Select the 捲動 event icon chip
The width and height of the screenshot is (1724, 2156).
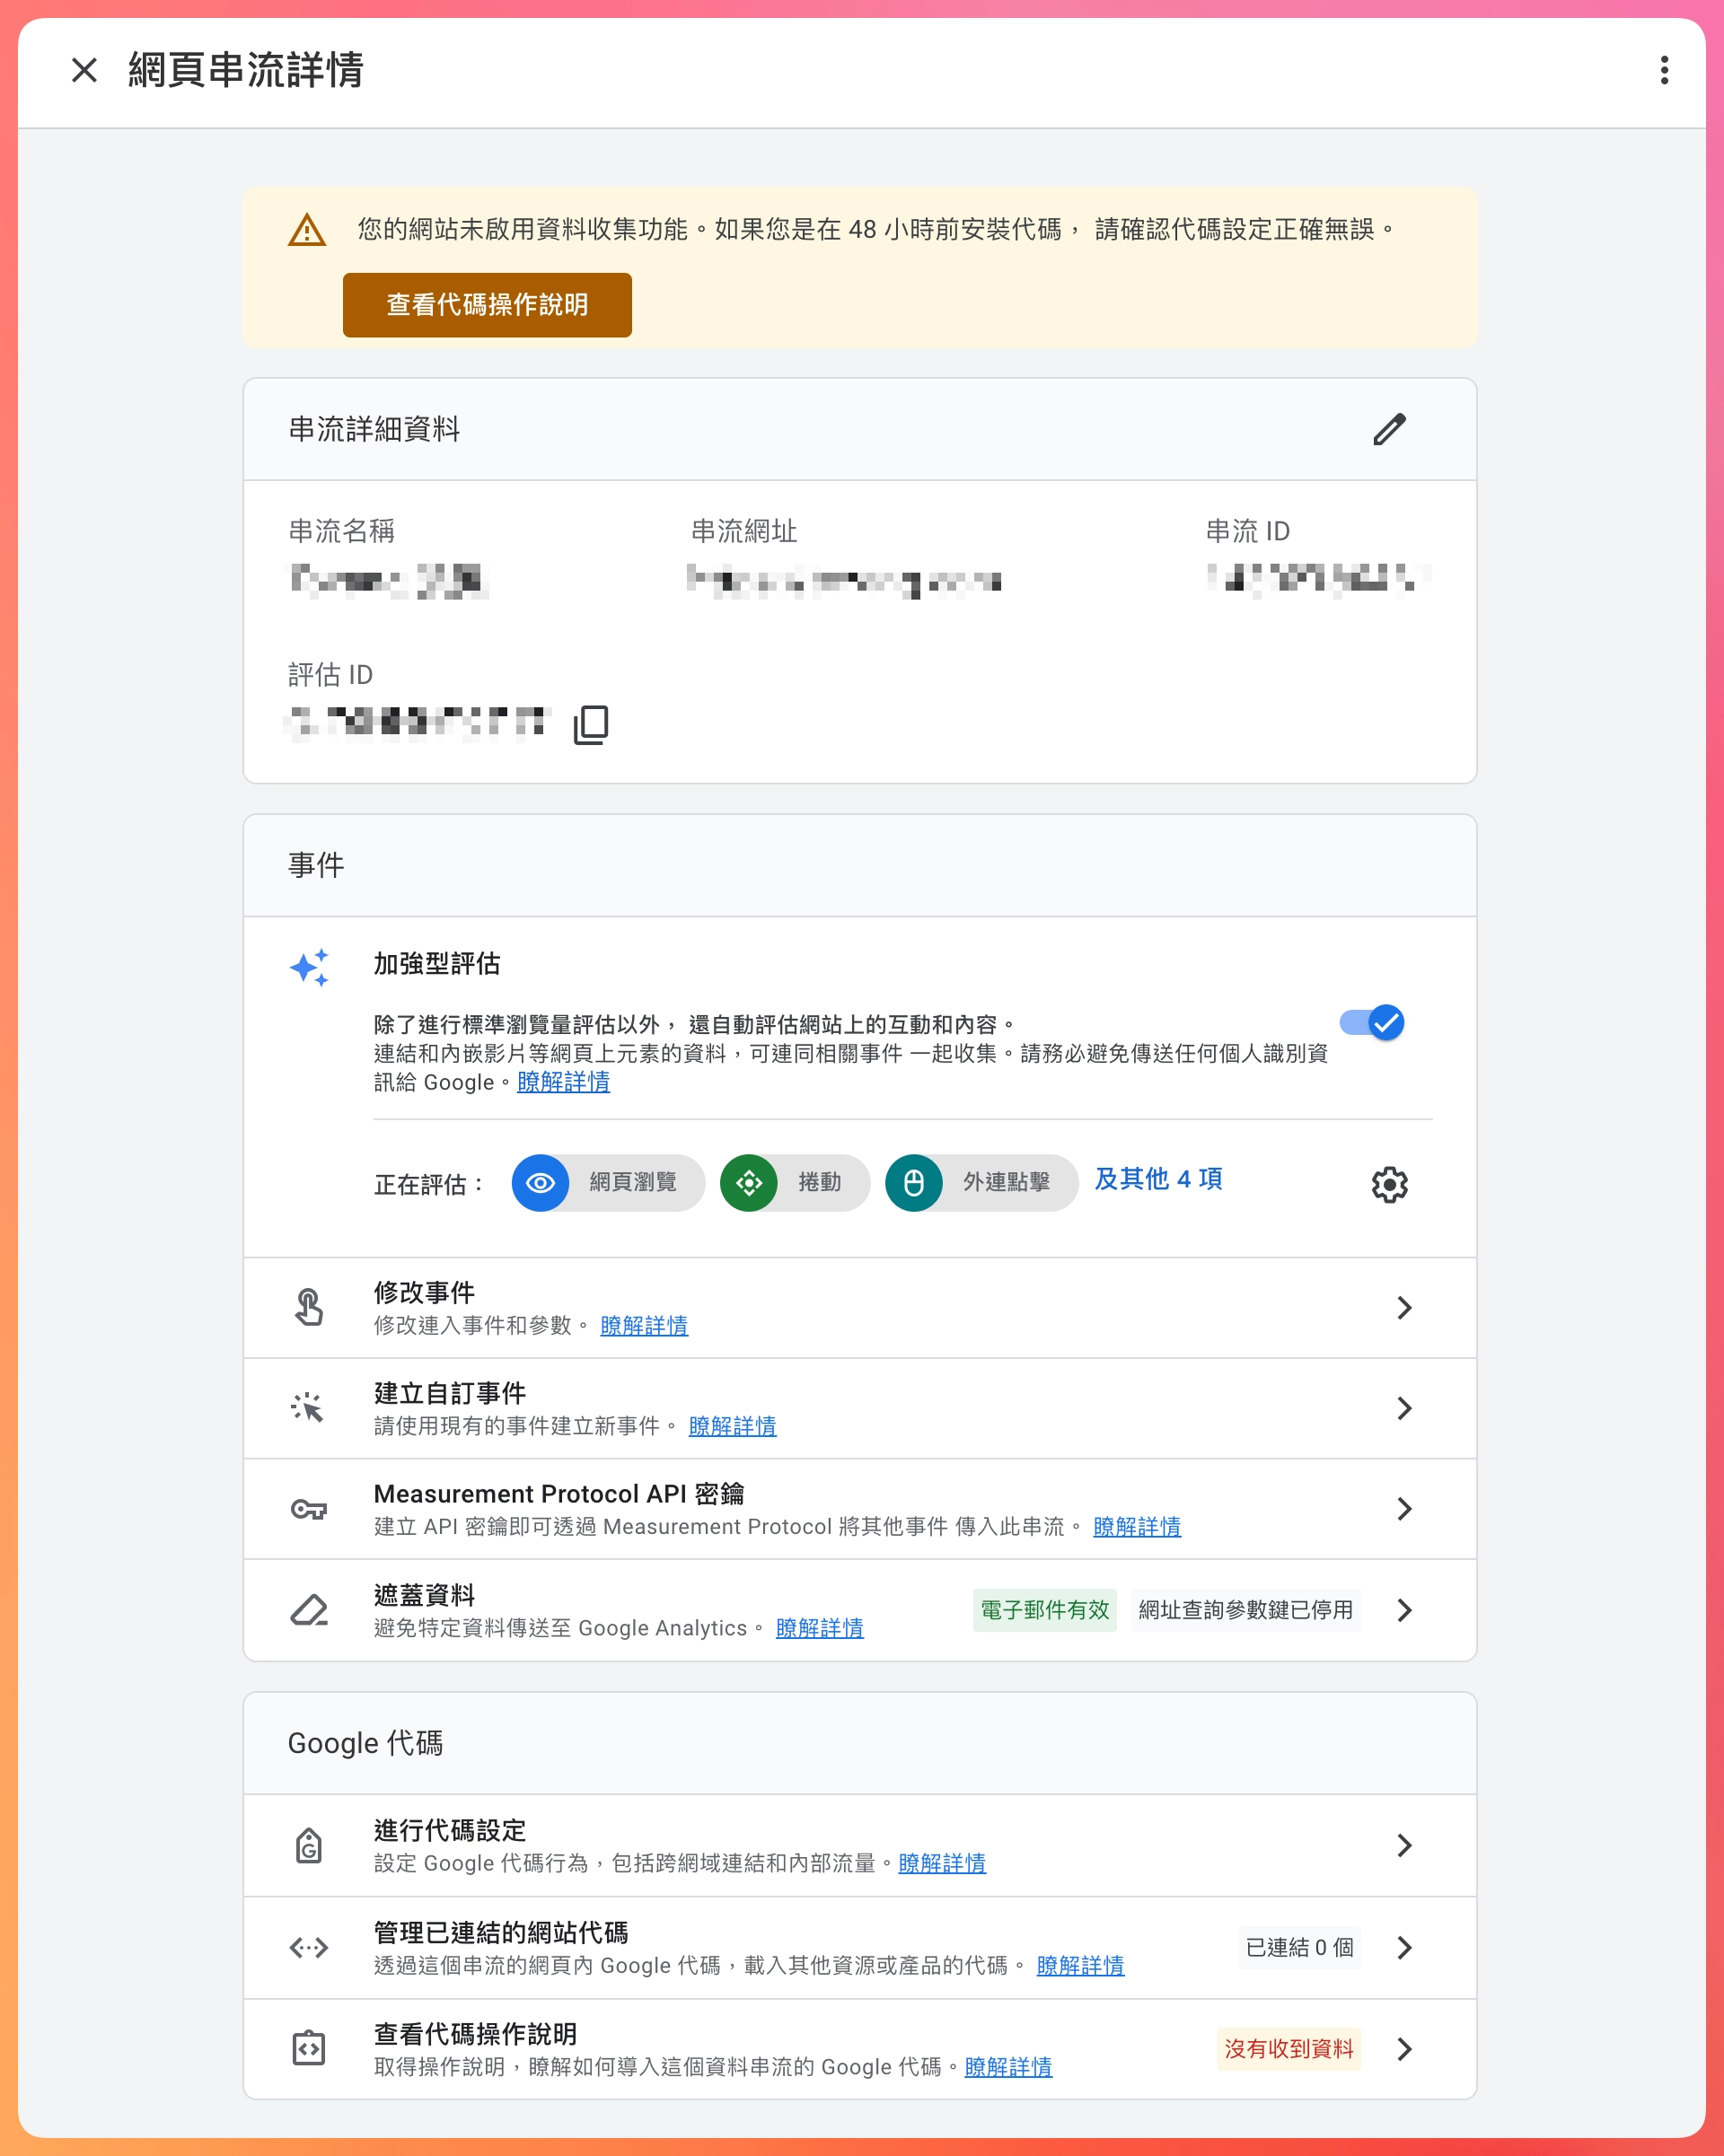tap(751, 1183)
